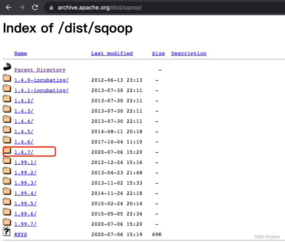Reload the page with the refresh icon

coord(35,7)
